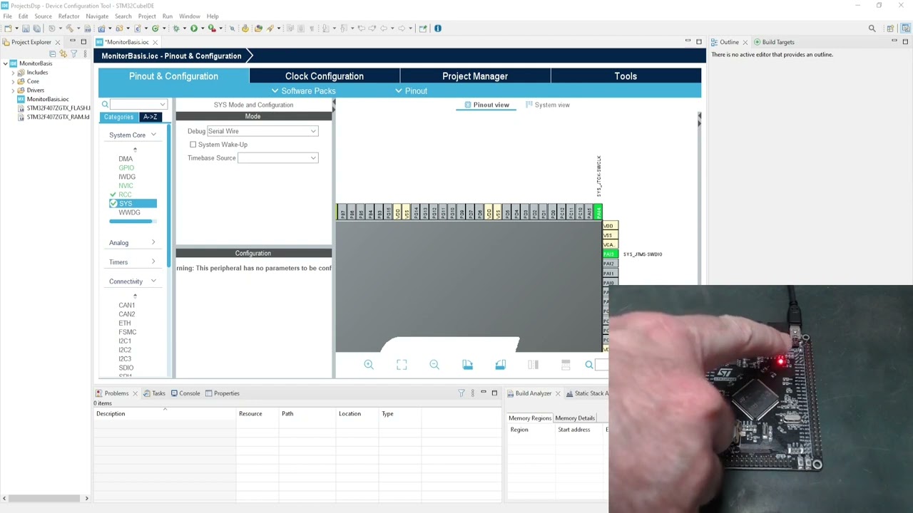The height and width of the screenshot is (513, 913).
Task: Open the Project Manager tab
Action: (x=475, y=76)
